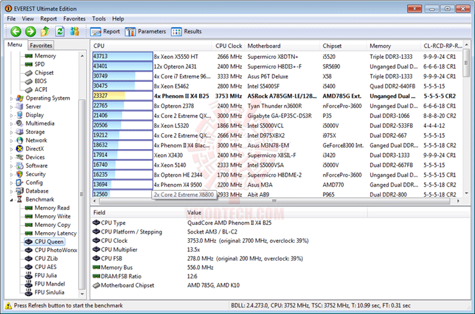Open the Help menu
This screenshot has width=475, height=314.
click(x=118, y=18)
